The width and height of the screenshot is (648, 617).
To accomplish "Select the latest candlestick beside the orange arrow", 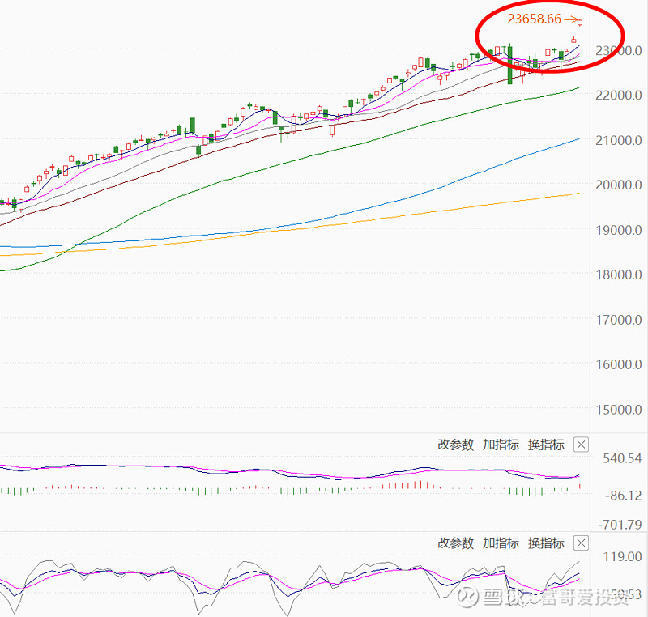I will pos(580,22).
